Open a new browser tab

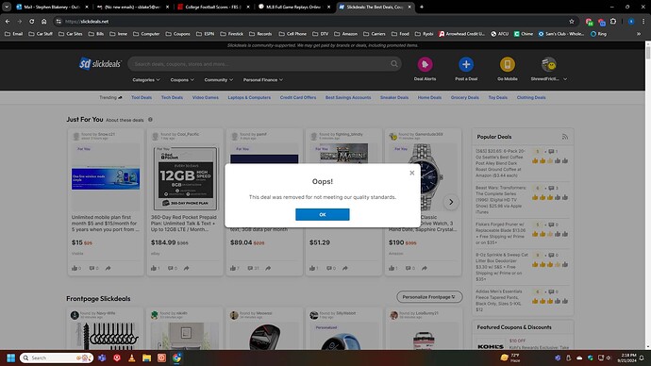point(422,7)
